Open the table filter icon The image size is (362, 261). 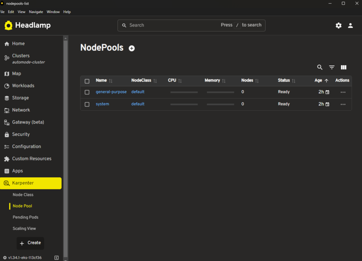tap(332, 67)
